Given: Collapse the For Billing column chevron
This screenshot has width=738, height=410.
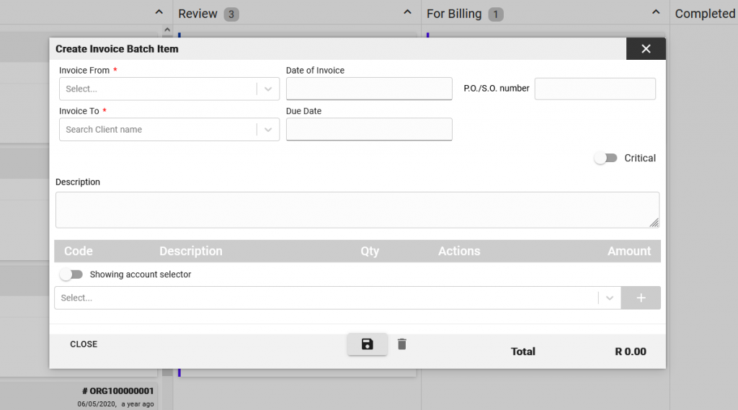Looking at the screenshot, I should [656, 12].
